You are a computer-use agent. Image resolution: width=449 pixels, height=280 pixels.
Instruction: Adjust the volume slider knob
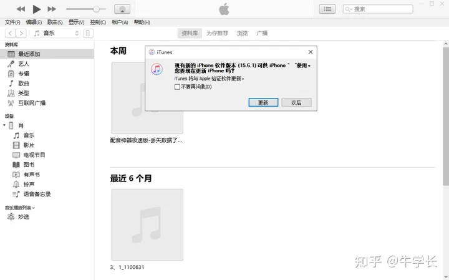click(96, 9)
